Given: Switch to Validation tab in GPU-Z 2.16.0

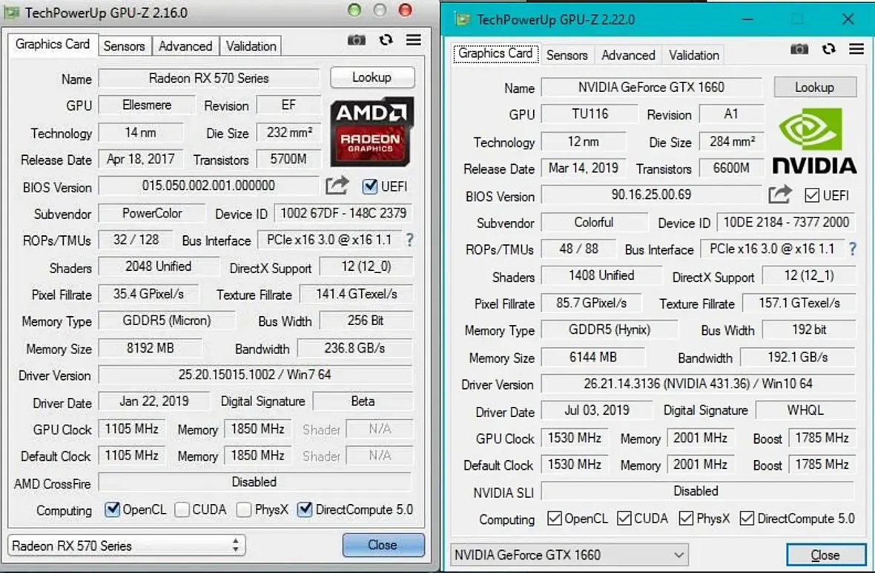Looking at the screenshot, I should [251, 46].
